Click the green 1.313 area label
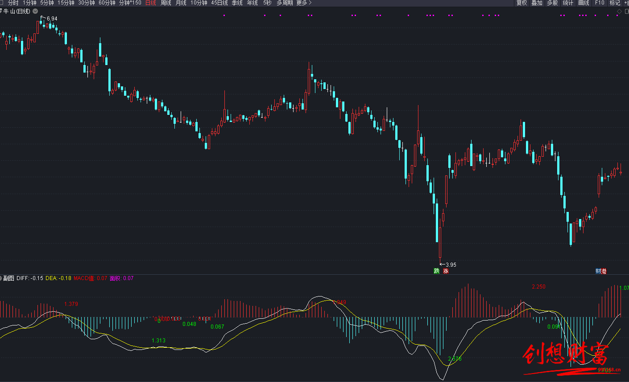This screenshot has width=629, height=382. click(x=158, y=341)
